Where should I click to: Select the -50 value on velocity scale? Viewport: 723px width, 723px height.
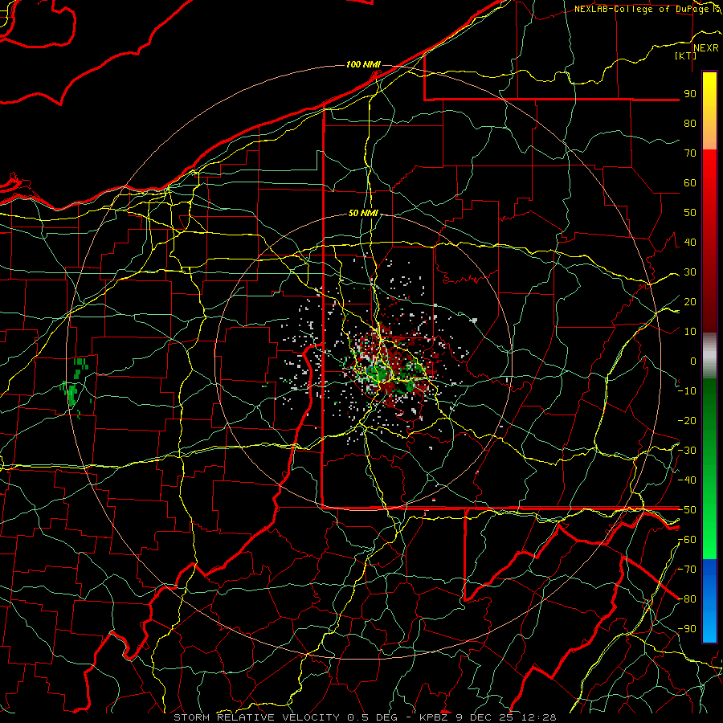tap(687, 510)
